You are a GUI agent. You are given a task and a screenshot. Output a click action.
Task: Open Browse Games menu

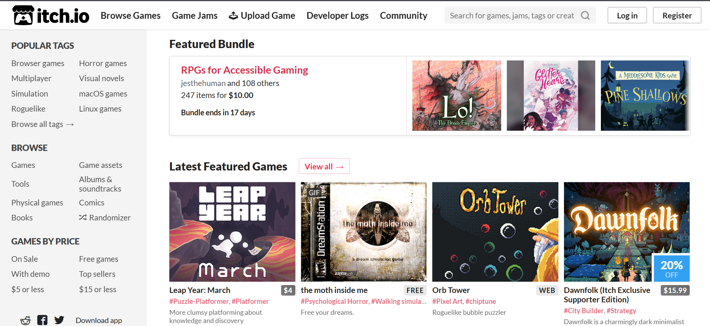pyautogui.click(x=131, y=15)
